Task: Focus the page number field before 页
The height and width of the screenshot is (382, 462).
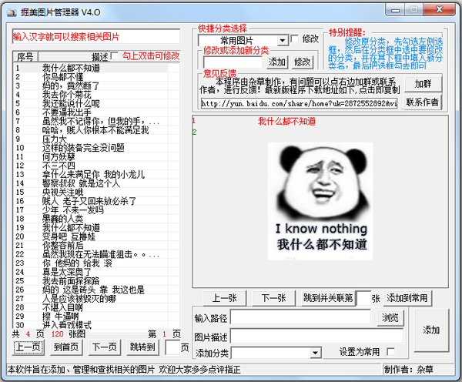Action: click(172, 347)
